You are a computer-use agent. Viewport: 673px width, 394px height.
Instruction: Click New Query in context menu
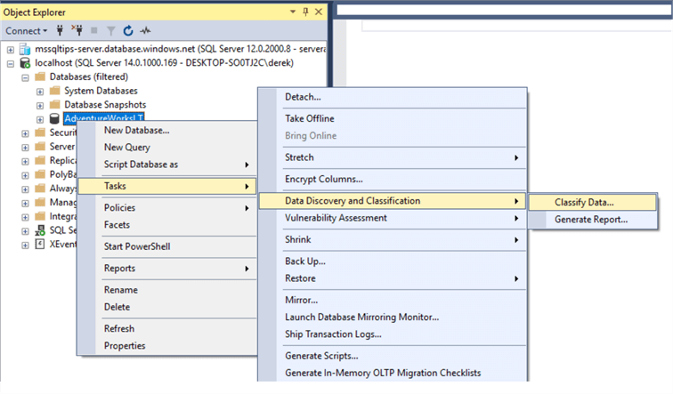coord(126,147)
